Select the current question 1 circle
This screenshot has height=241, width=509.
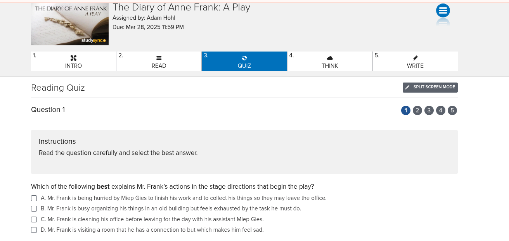click(405, 110)
